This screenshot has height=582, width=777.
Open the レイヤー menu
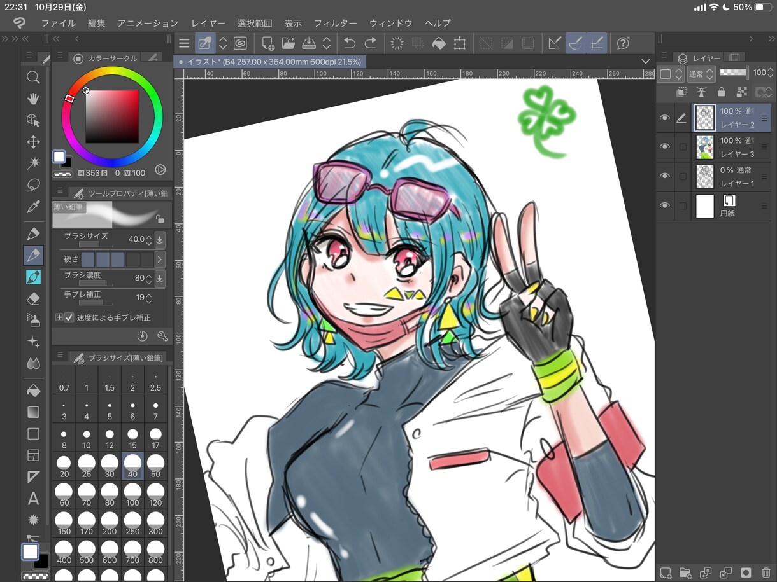208,23
